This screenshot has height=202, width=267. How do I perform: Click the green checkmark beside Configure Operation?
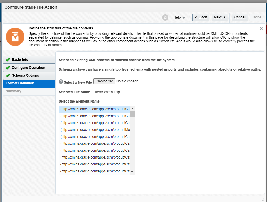click(8, 68)
